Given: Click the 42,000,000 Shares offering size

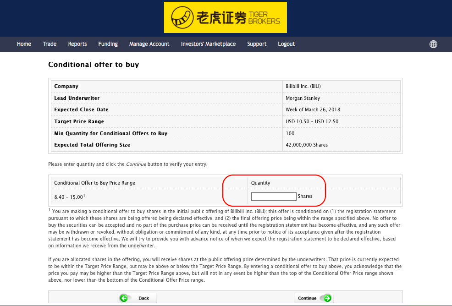Looking at the screenshot, I should tap(307, 145).
